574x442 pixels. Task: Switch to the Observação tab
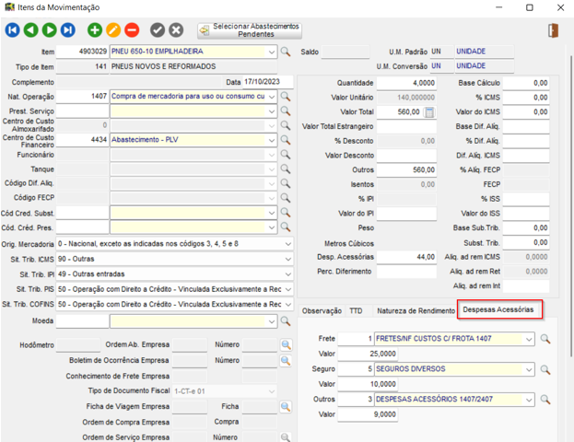[x=322, y=311]
